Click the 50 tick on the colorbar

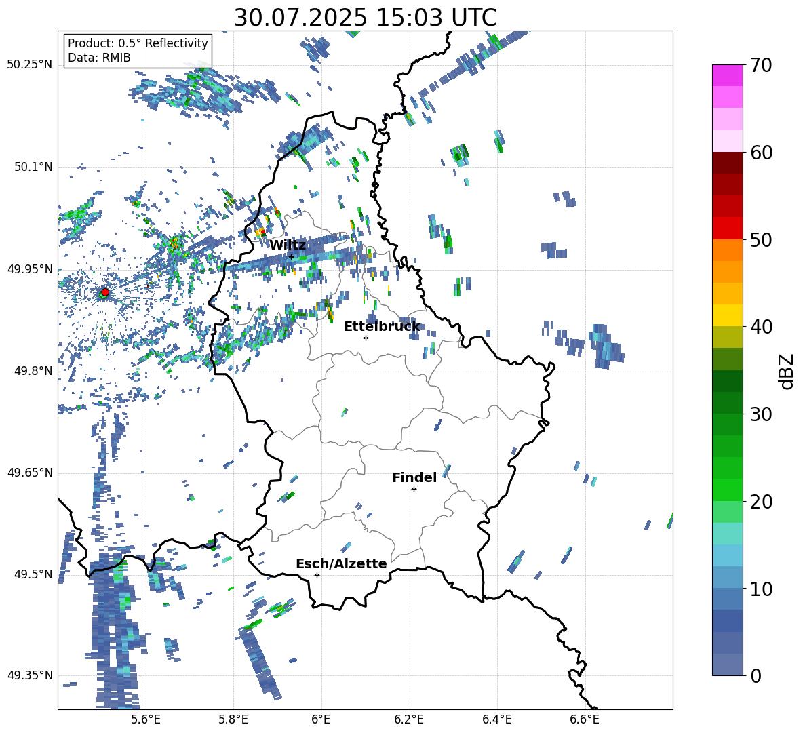coord(761,239)
